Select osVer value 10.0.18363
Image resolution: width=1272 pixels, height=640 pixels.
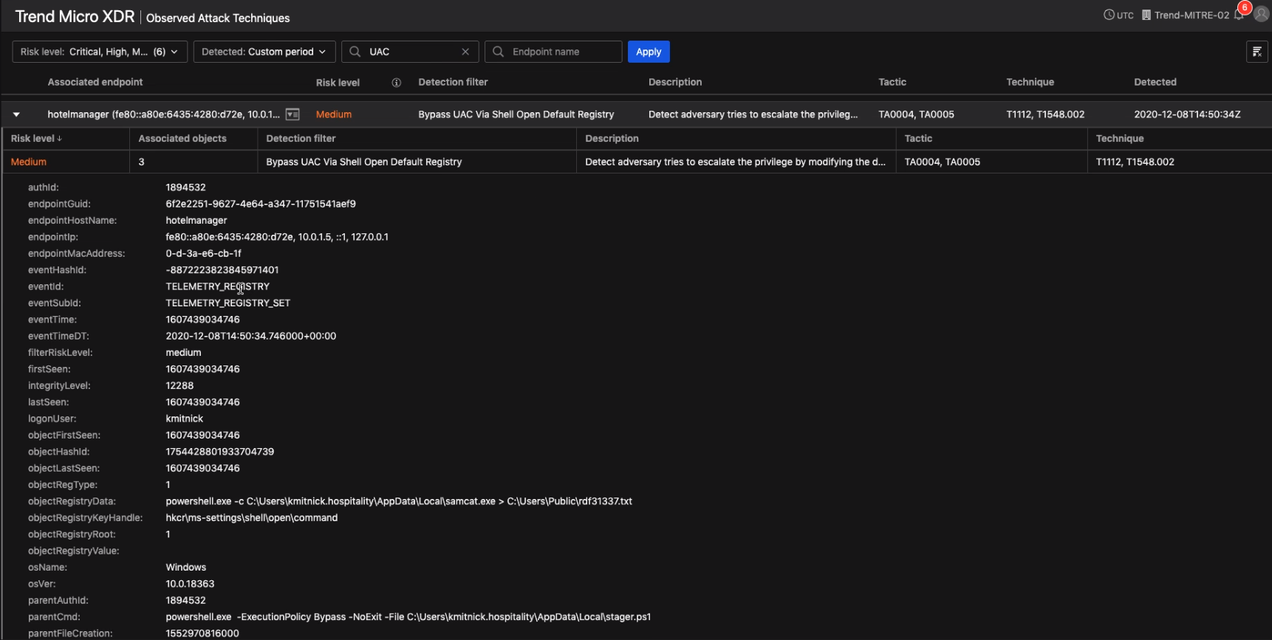(x=190, y=584)
